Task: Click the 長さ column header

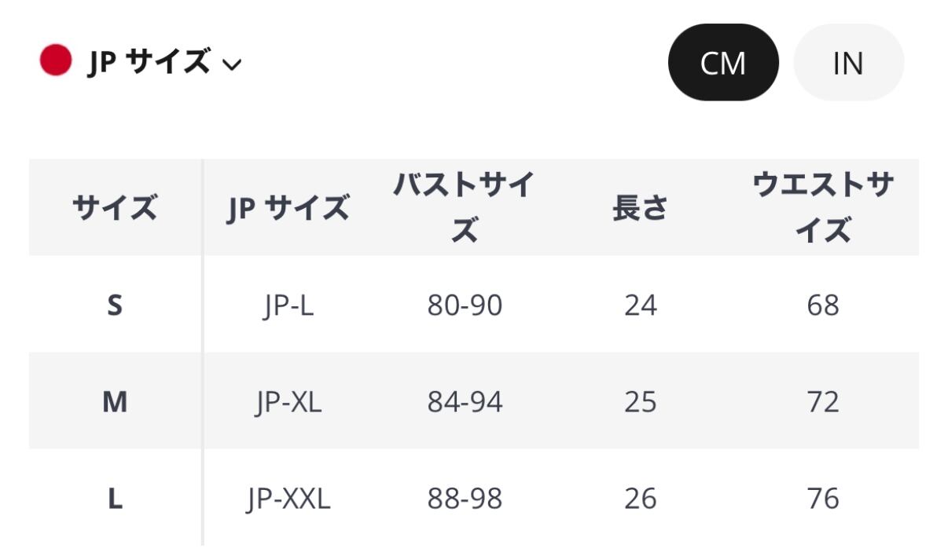Action: tap(640, 208)
